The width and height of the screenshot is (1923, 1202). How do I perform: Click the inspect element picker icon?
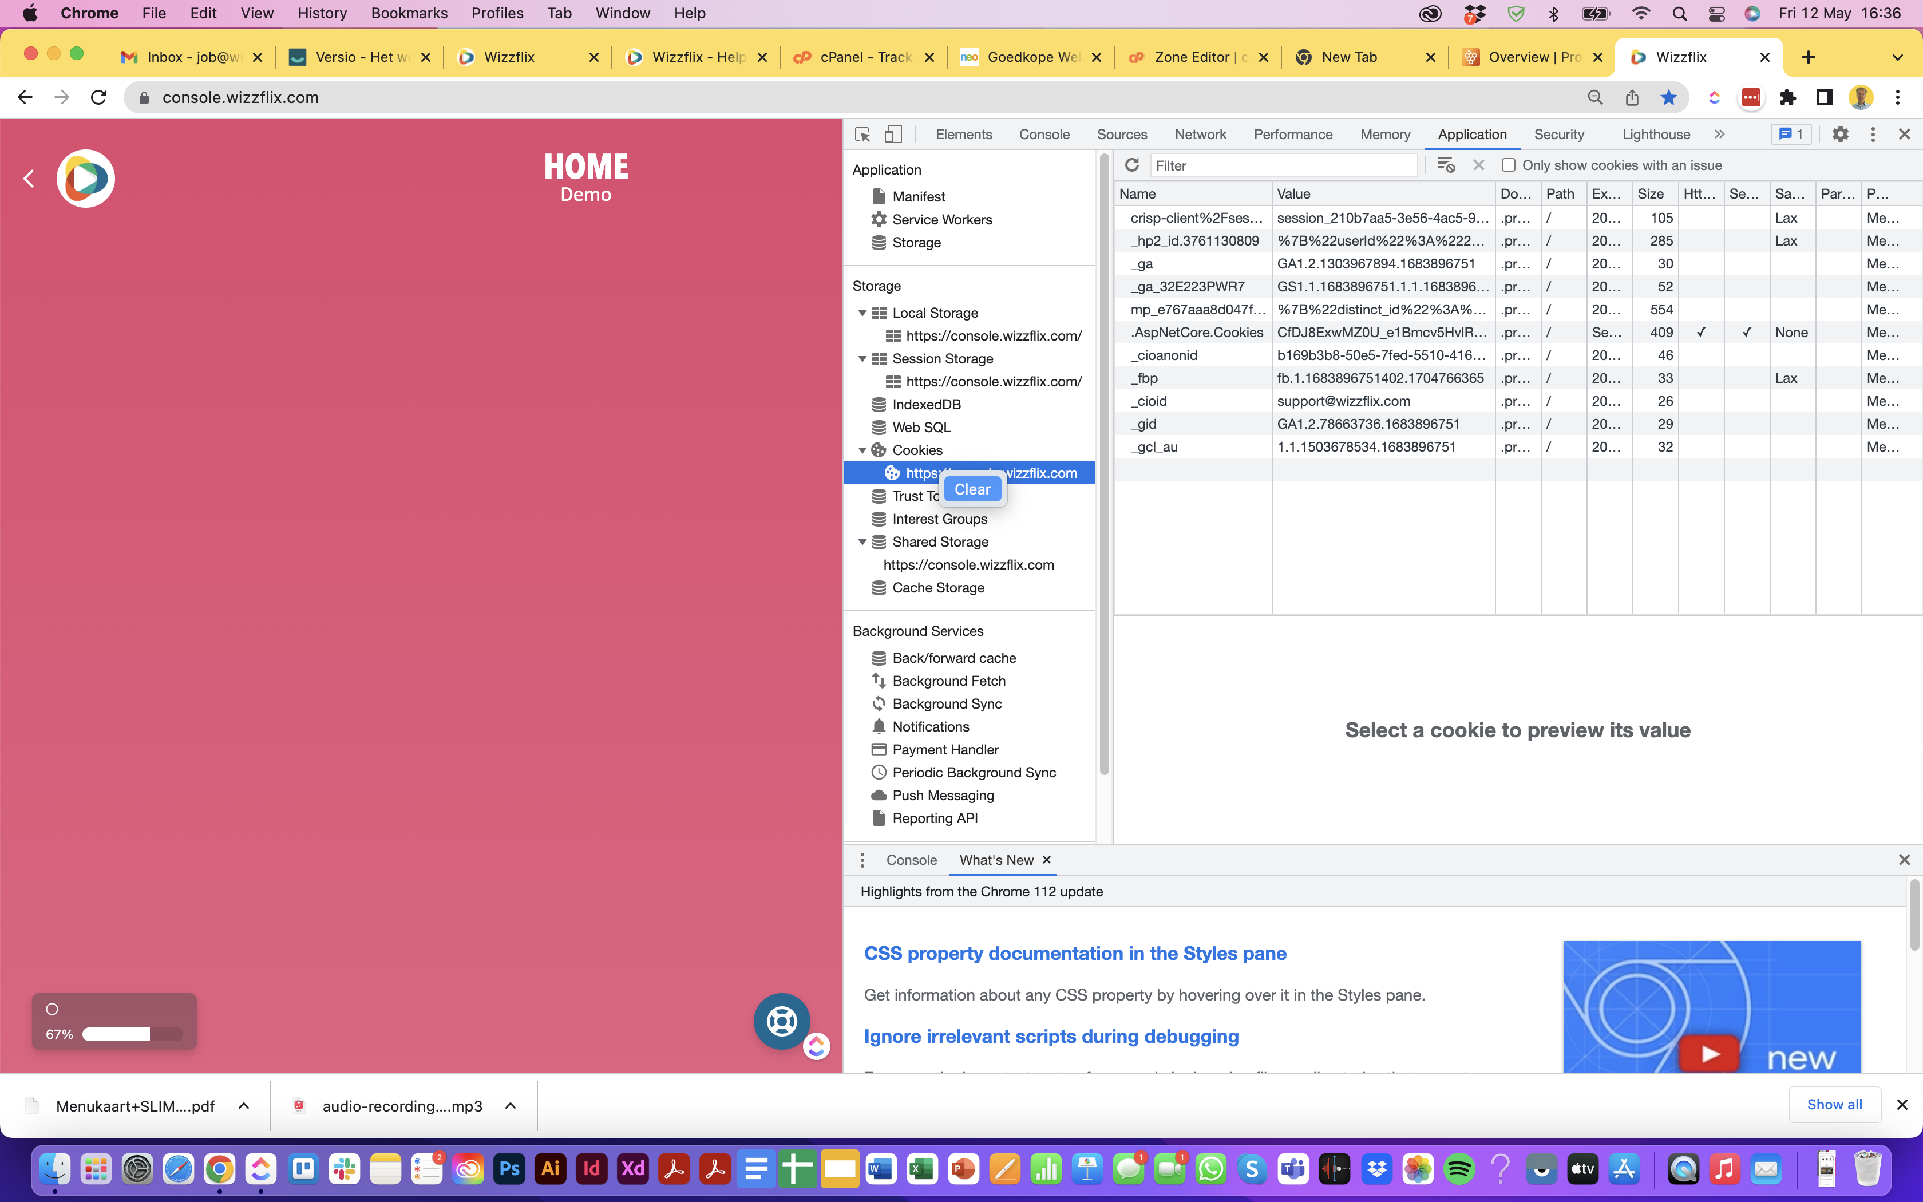[x=862, y=135]
